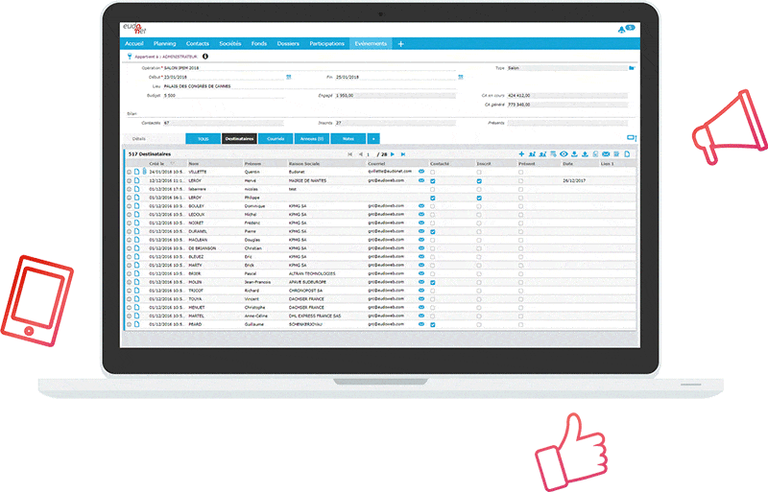Check Présent for VILLETTE row

520,173
